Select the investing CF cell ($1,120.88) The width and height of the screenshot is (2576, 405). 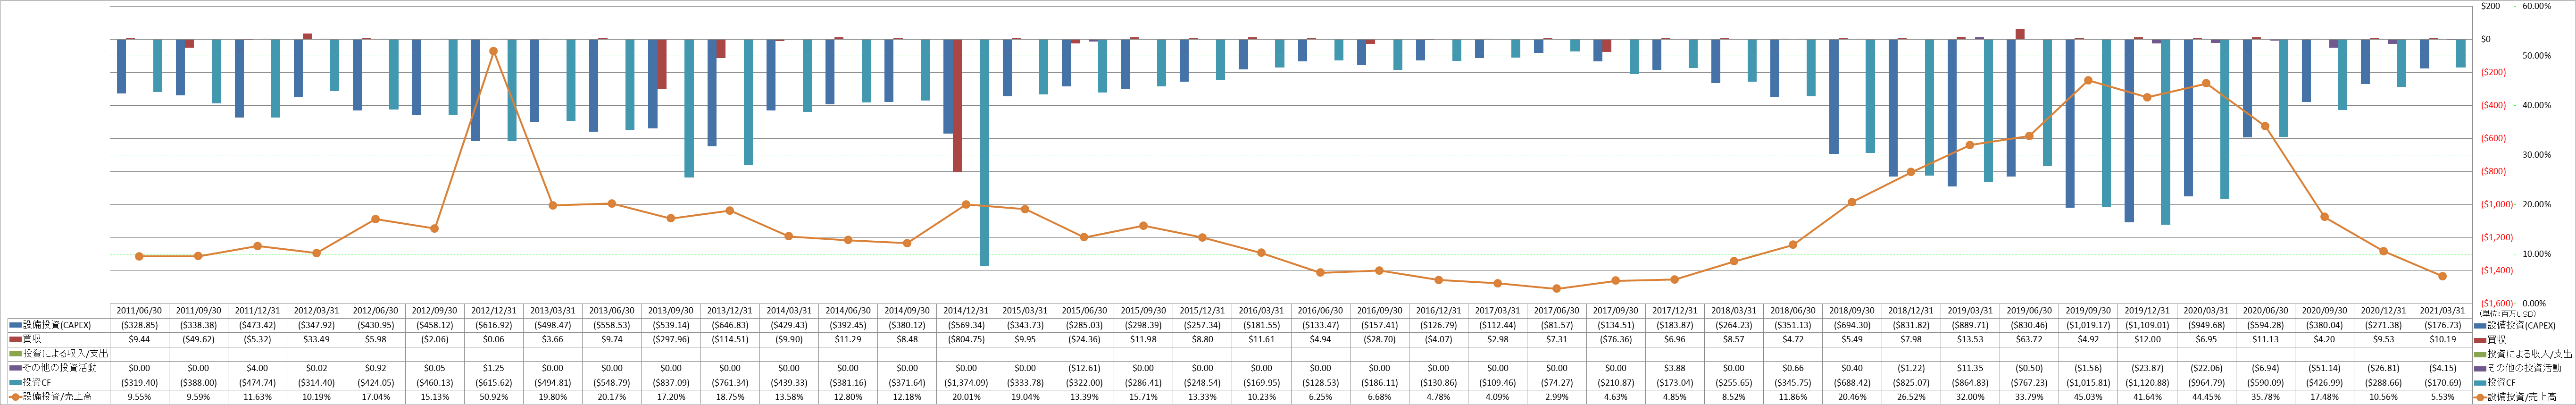tap(2147, 382)
